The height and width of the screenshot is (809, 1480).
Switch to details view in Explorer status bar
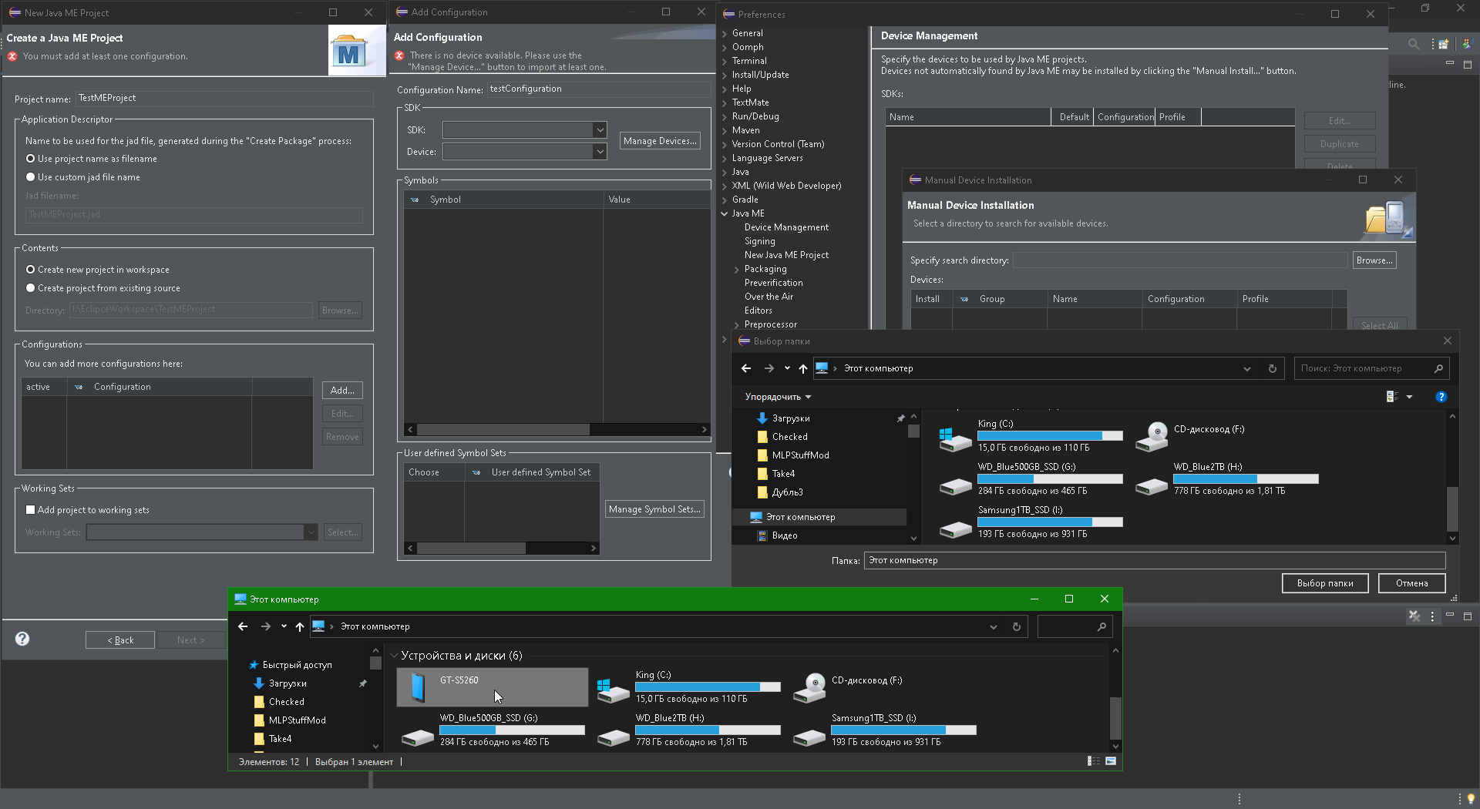click(x=1093, y=761)
